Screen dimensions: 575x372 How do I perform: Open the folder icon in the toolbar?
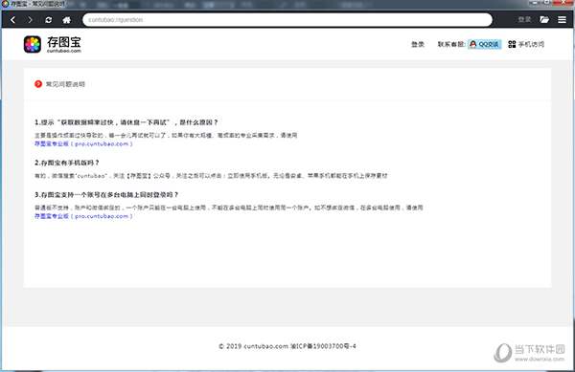tap(544, 20)
